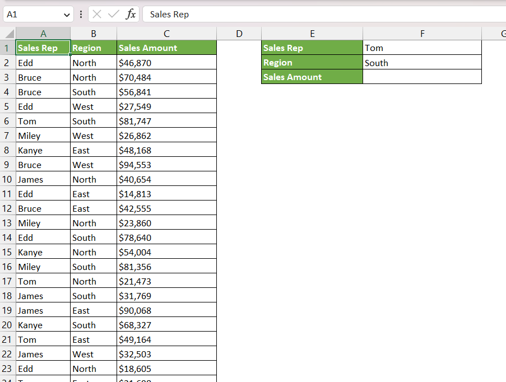The width and height of the screenshot is (506, 382).
Task: Click cell F2 containing South
Action: tap(422, 63)
